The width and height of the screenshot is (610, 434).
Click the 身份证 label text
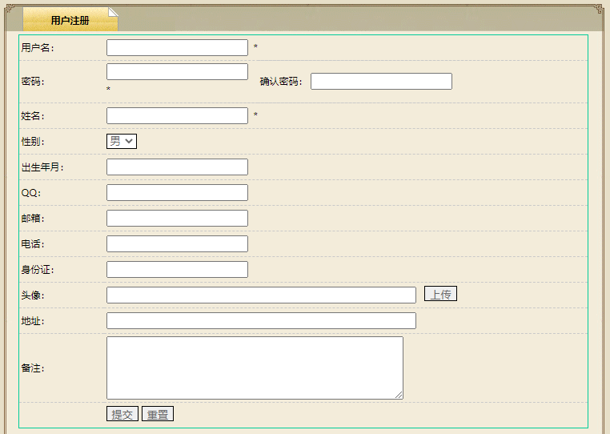click(38, 270)
